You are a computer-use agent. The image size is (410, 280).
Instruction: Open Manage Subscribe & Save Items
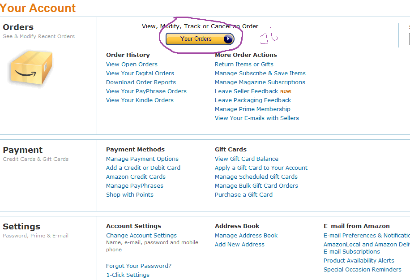[260, 73]
